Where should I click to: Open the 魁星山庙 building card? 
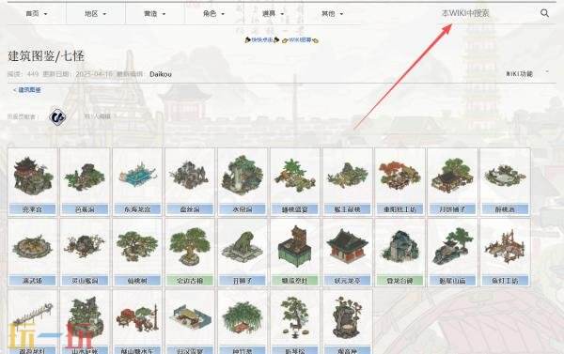click(452, 253)
